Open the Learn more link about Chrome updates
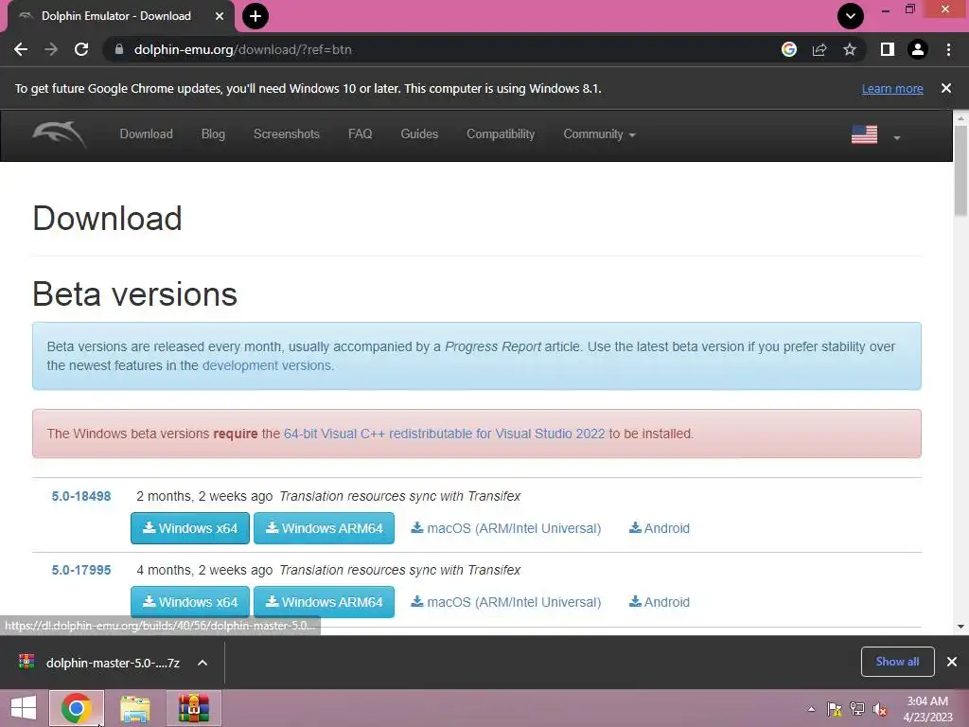The width and height of the screenshot is (969, 727). pos(892,88)
